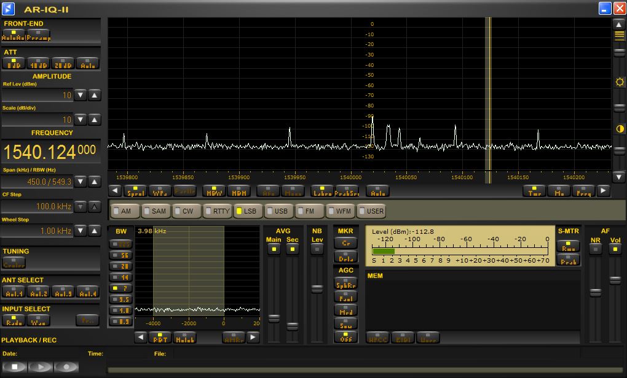Image resolution: width=627 pixels, height=378 pixels.
Task: Toggle the Labels button under spectrum
Action: point(322,191)
